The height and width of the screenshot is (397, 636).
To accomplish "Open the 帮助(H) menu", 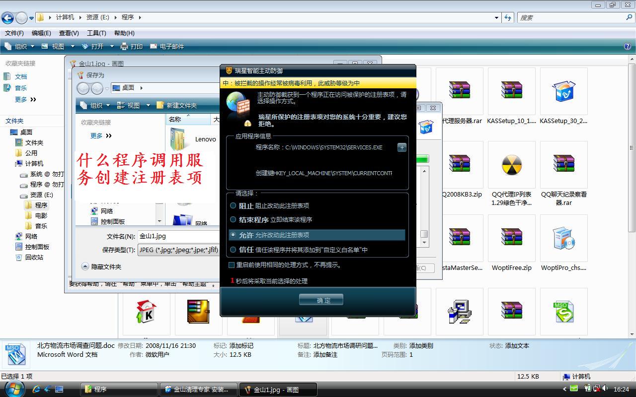I will pos(124,33).
